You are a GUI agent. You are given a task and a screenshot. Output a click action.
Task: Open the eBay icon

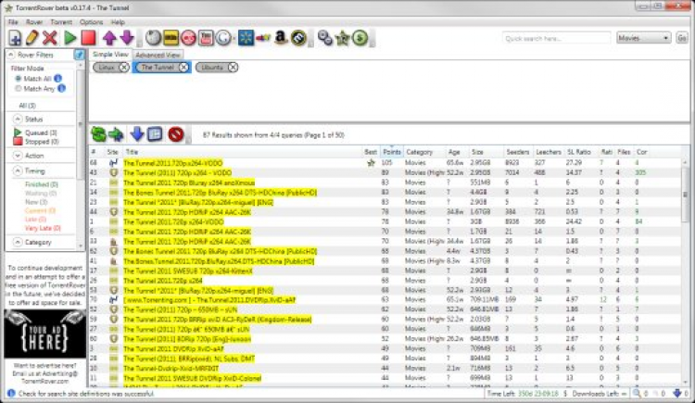coord(263,39)
